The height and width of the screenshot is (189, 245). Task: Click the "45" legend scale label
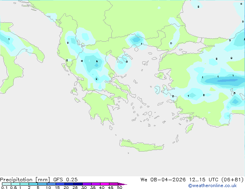[x=111, y=187]
